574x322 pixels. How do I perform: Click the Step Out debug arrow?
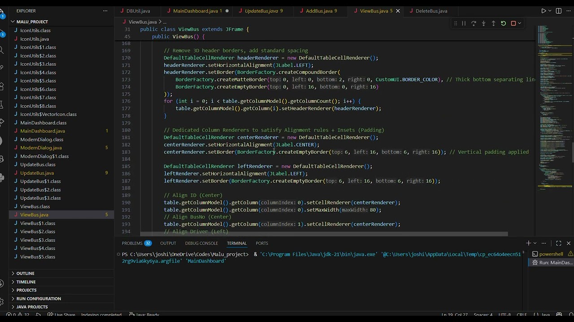[493, 23]
